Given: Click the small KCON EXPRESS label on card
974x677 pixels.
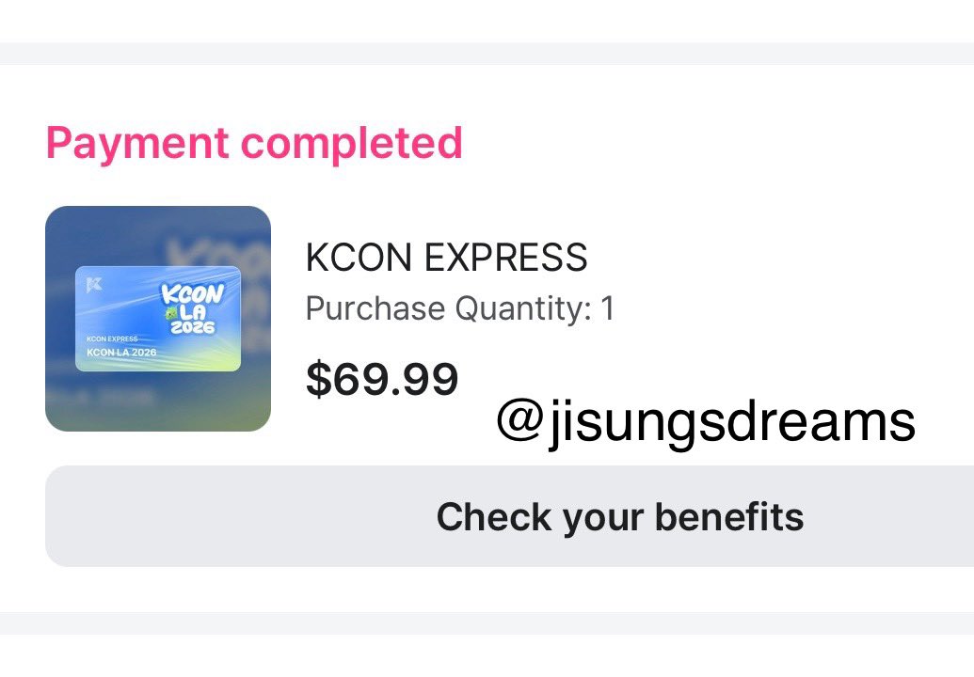Looking at the screenshot, I should (111, 338).
